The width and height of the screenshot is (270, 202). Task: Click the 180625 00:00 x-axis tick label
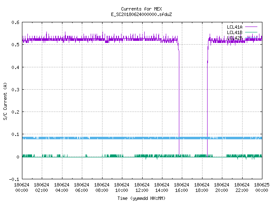pos(262,188)
